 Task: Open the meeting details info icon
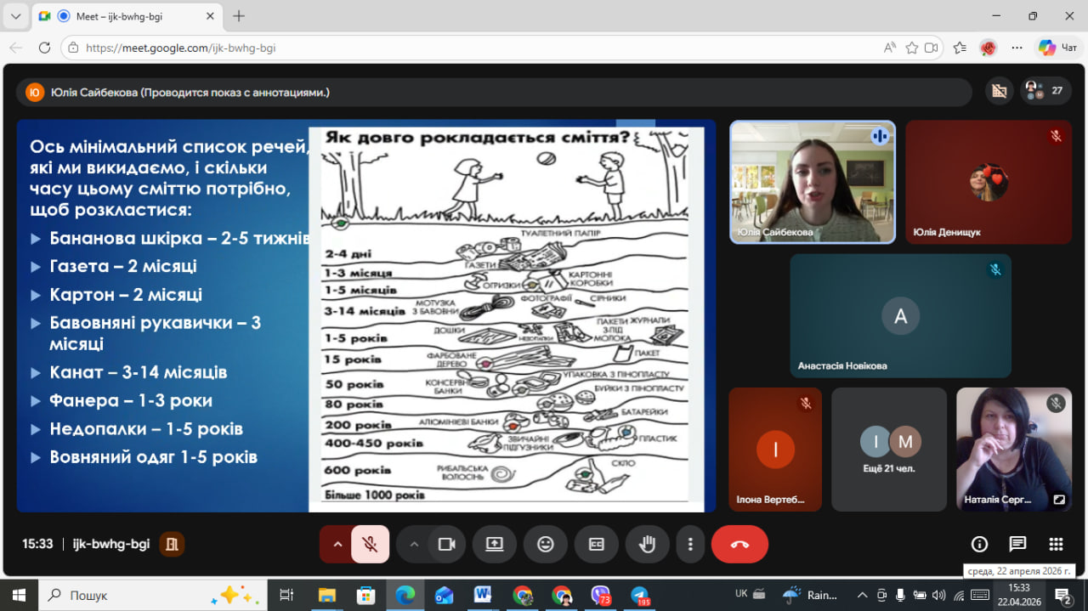coord(979,545)
